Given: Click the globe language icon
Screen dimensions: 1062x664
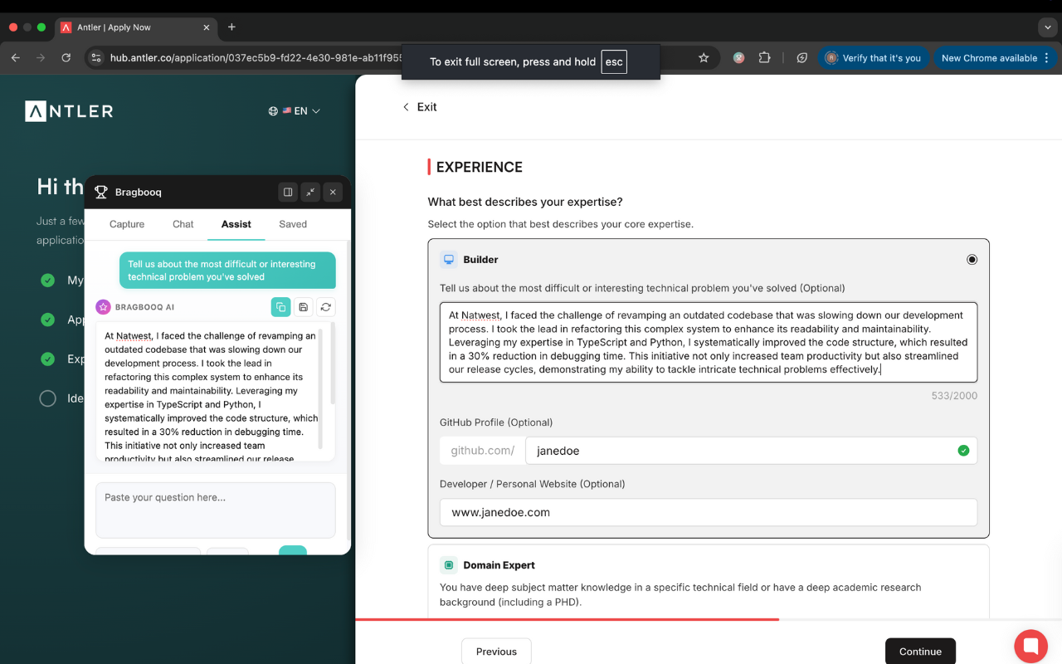Looking at the screenshot, I should click(273, 111).
